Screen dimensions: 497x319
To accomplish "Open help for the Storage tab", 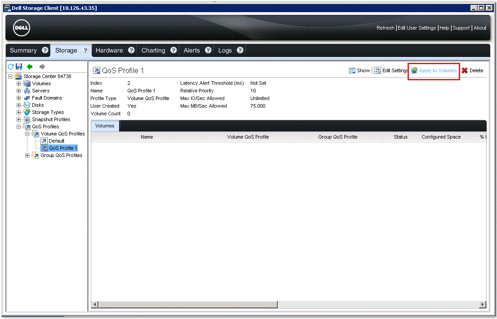I will [85, 50].
